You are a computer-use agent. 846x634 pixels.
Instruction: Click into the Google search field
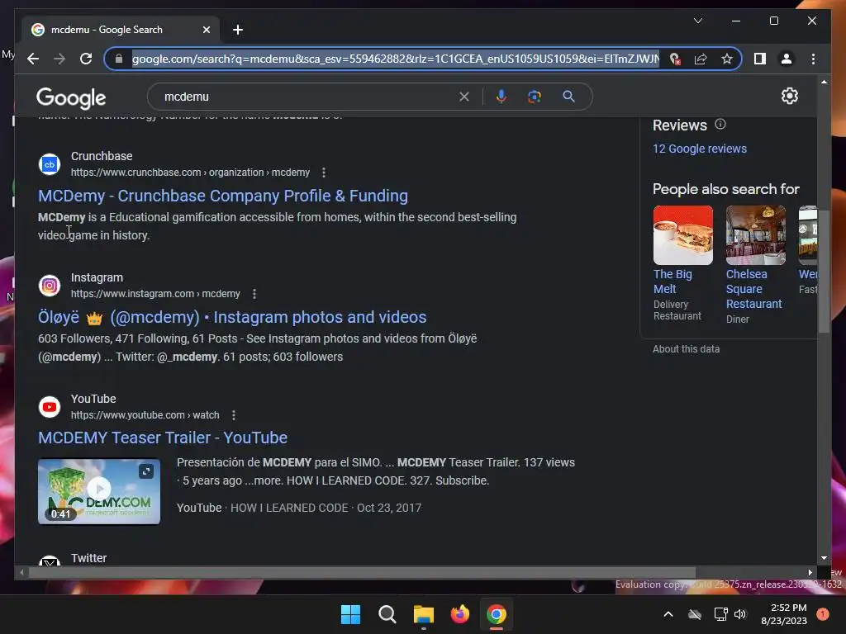pyautogui.click(x=307, y=97)
